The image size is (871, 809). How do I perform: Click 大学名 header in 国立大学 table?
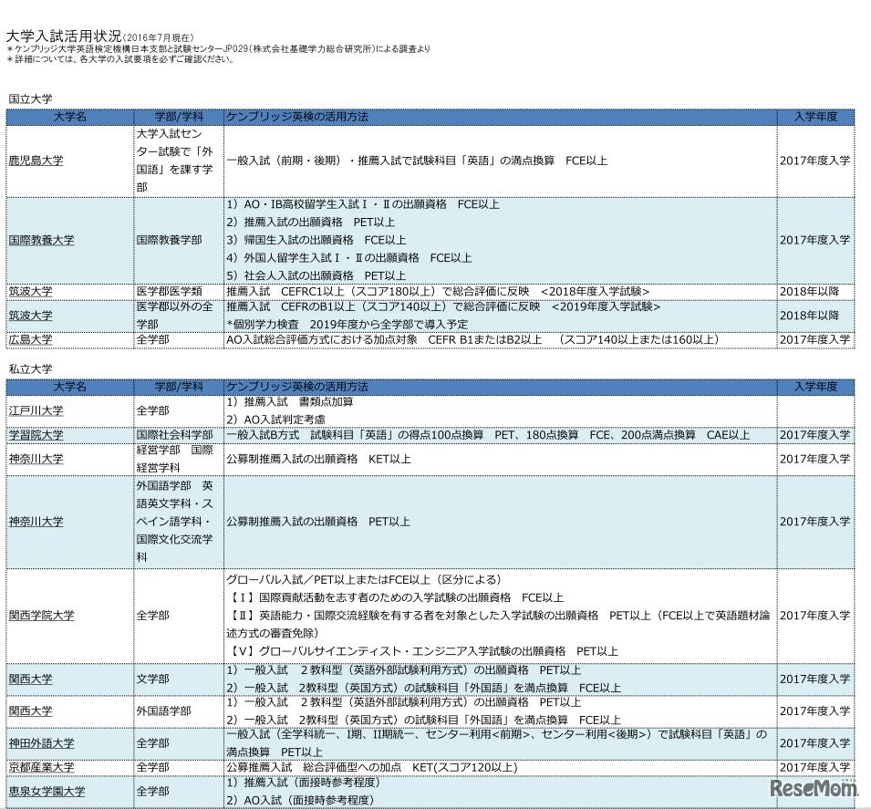tap(69, 117)
